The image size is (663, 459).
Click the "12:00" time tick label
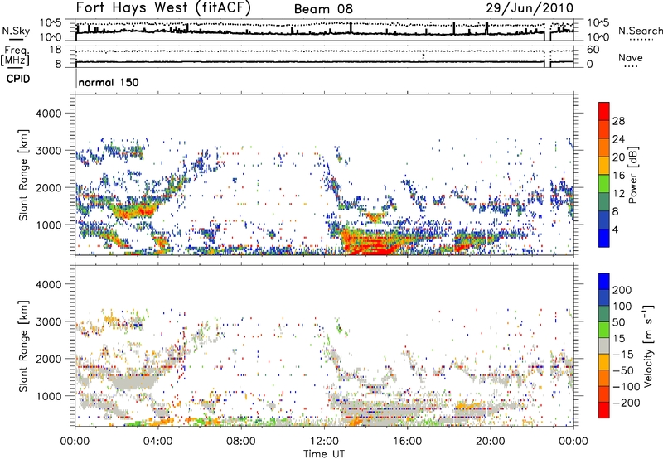(324, 442)
